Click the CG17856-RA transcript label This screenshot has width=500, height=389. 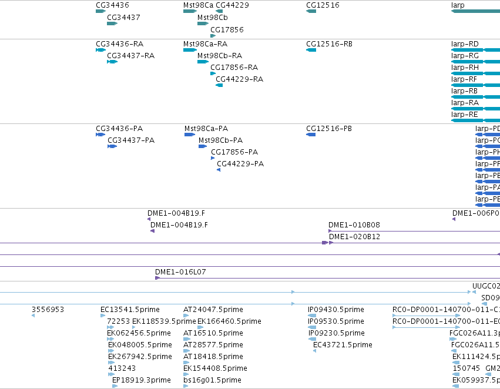click(234, 67)
